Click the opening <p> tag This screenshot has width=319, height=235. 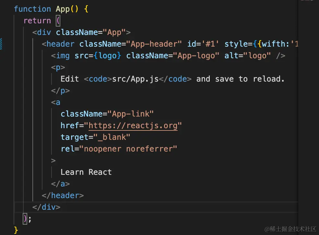click(x=58, y=68)
